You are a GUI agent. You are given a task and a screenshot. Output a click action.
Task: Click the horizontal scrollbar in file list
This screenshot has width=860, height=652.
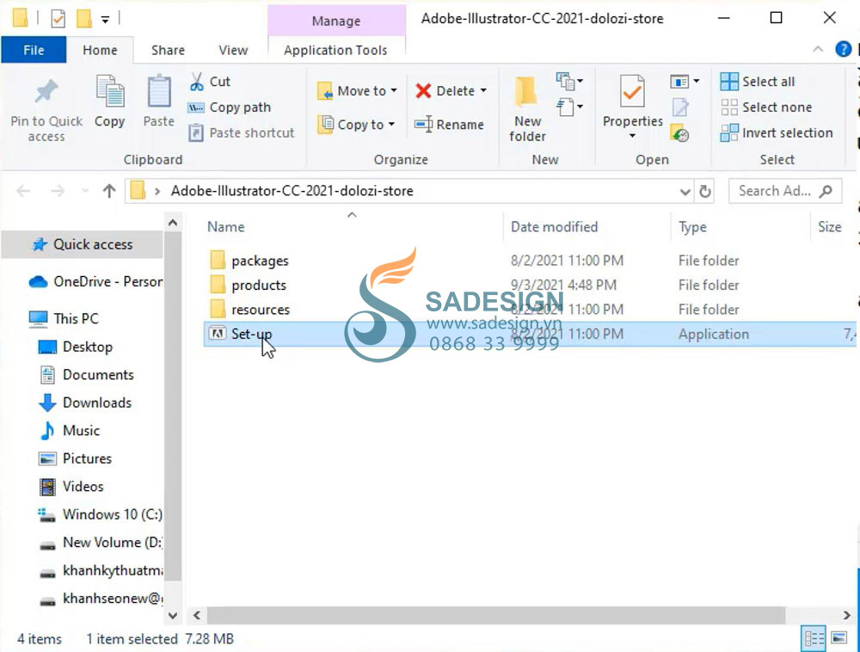(496, 615)
